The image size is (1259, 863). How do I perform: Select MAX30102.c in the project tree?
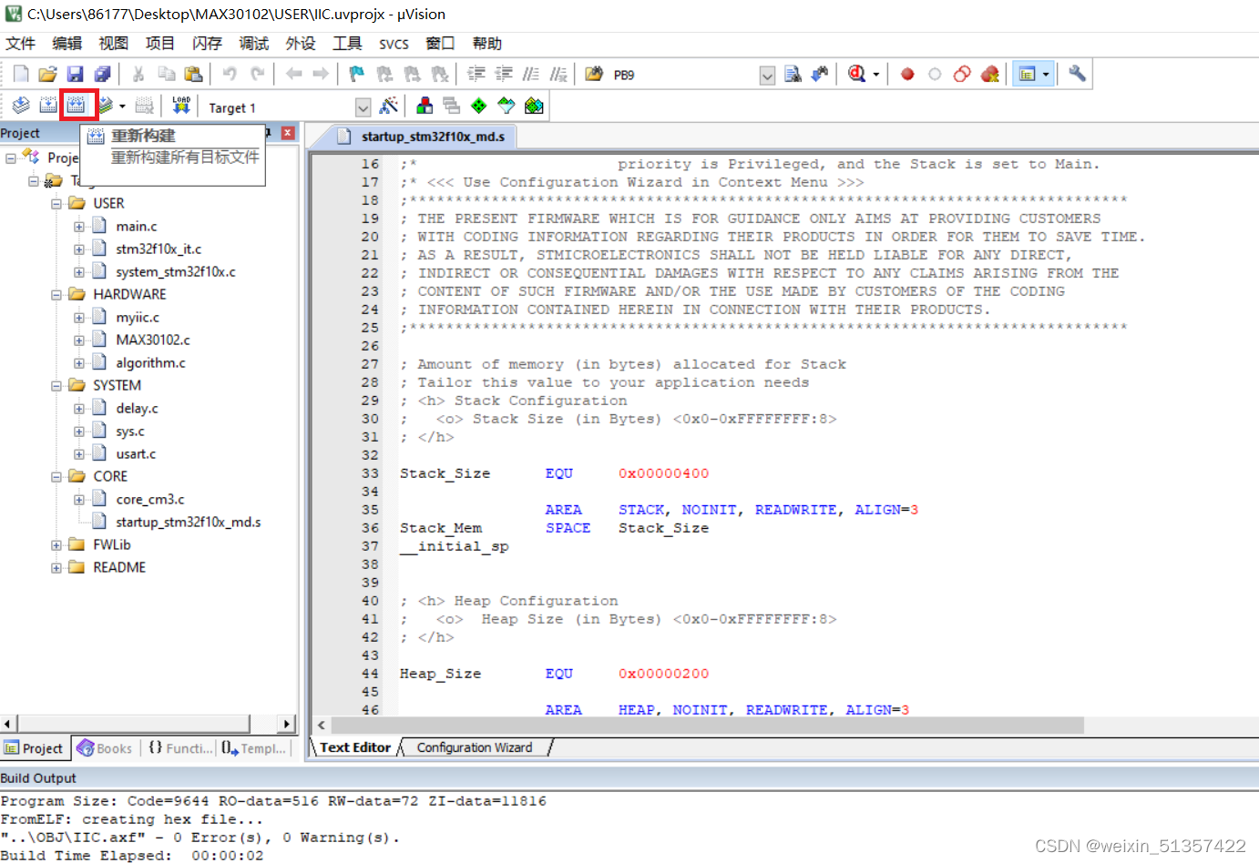153,340
